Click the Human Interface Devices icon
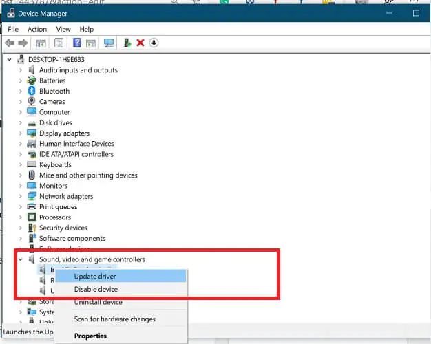Viewport: 431px width, 344px height. (32, 144)
